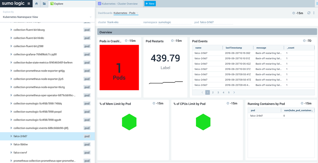
Task: Select collection-prometheus-node-exporter-gt4jg pod
Action: click(x=39, y=71)
